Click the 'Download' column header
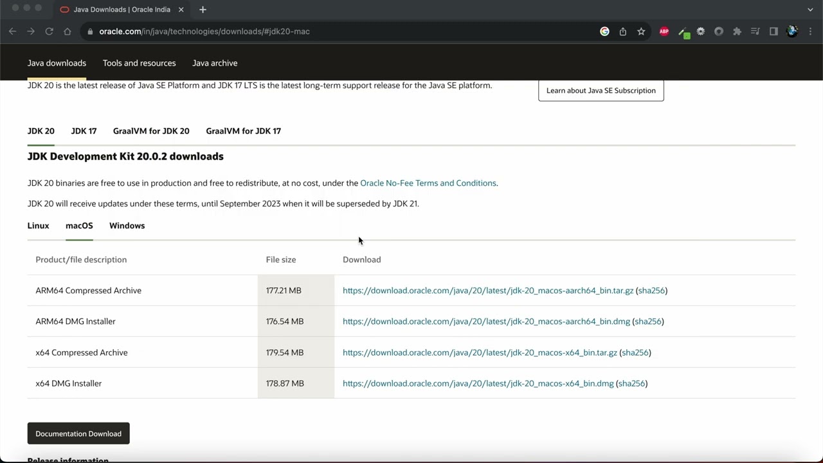The image size is (823, 463). tap(362, 260)
